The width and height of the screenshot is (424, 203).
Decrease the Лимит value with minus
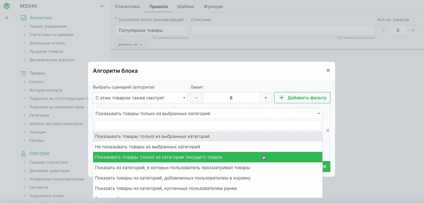click(196, 98)
